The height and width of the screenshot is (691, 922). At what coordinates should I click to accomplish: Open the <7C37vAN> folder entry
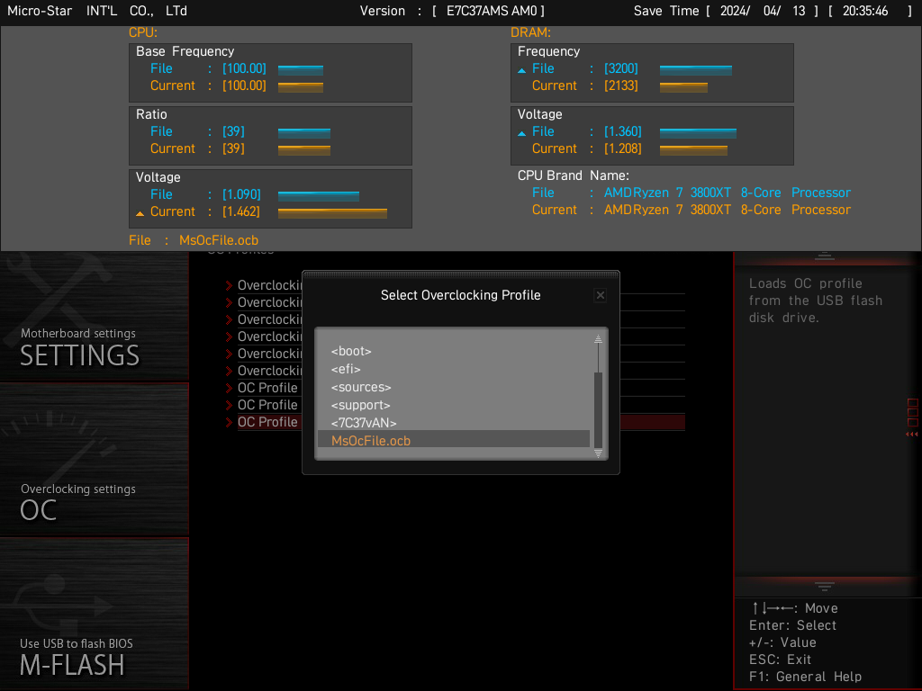tap(364, 423)
